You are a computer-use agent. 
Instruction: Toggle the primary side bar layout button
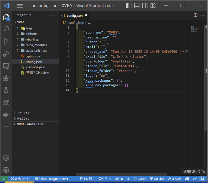[x=129, y=6]
